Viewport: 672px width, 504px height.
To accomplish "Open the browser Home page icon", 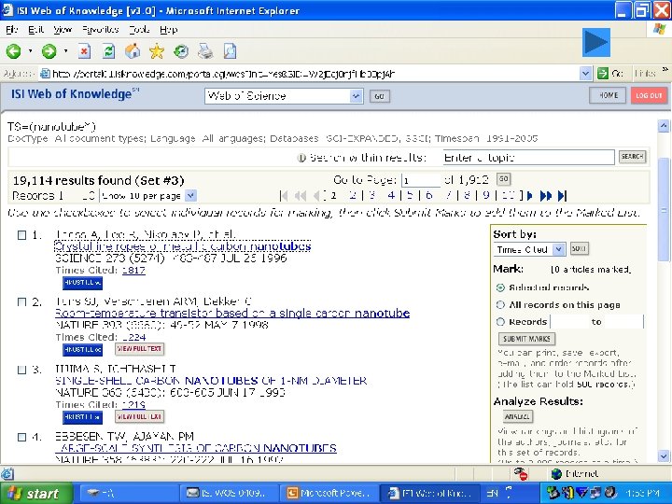I will (x=133, y=51).
